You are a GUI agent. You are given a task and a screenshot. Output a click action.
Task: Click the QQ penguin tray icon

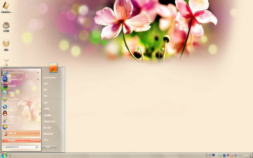228,155
